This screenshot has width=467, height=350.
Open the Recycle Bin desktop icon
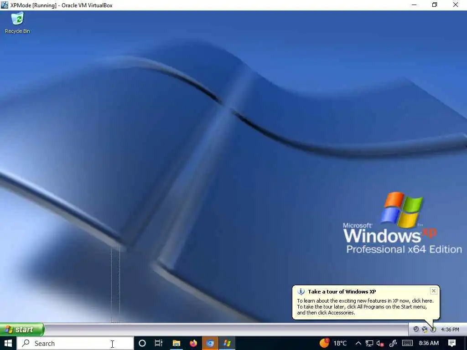pos(18,23)
